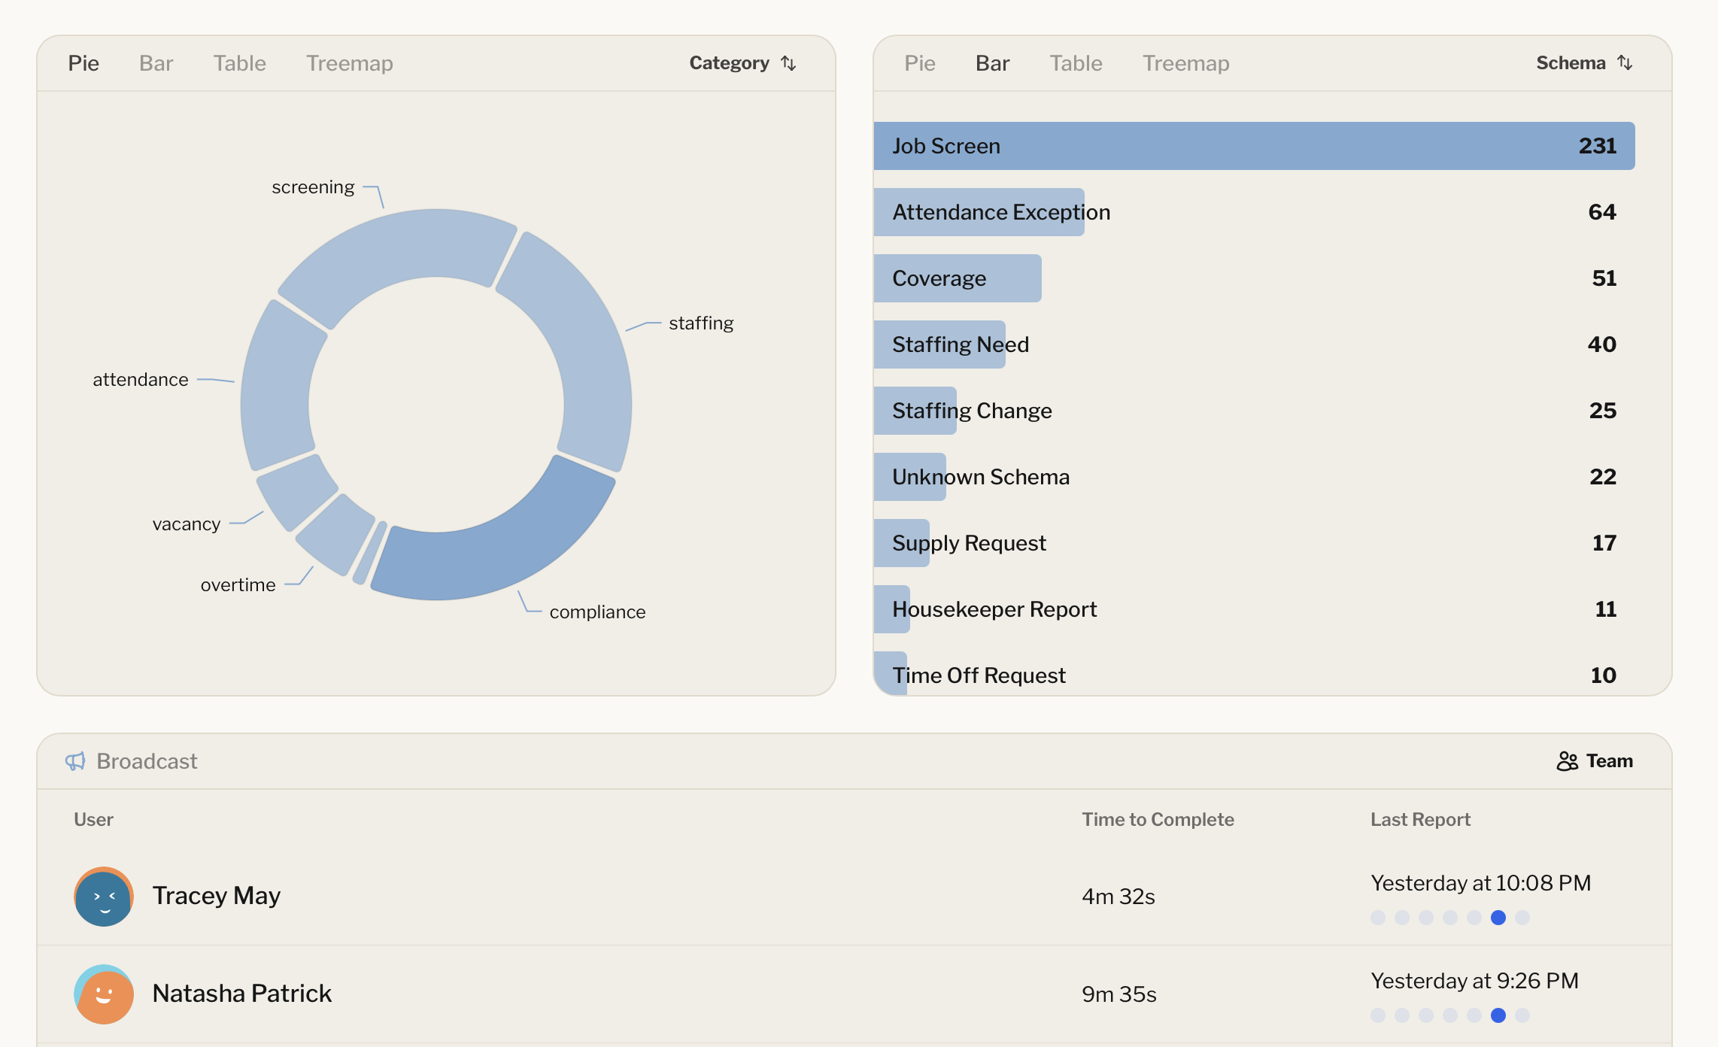Screen dimensions: 1718x1047
Task: Click the Team button
Action: pyautogui.click(x=1593, y=761)
